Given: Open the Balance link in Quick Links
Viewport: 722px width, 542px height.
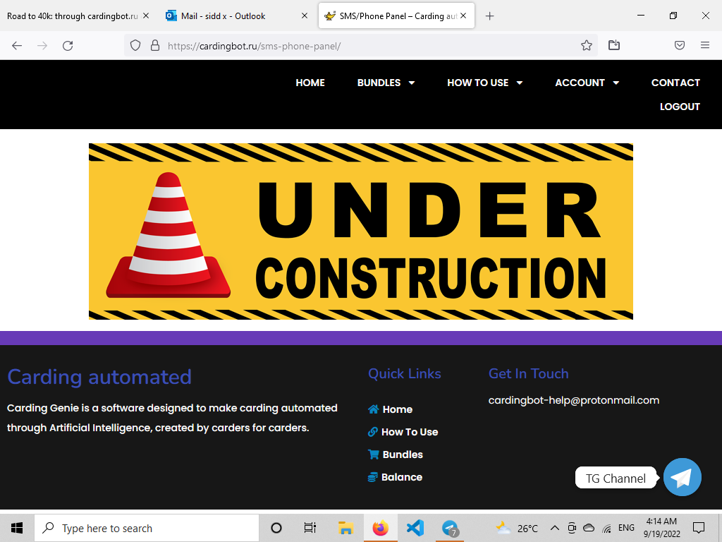Looking at the screenshot, I should (x=401, y=477).
